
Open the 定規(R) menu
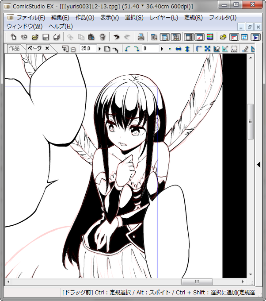[194, 18]
